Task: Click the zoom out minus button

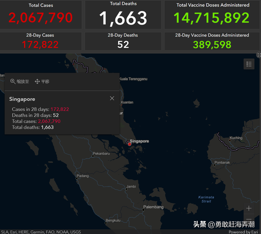Action: tap(249, 220)
